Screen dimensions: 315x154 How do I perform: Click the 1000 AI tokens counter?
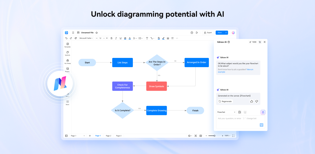(253, 42)
